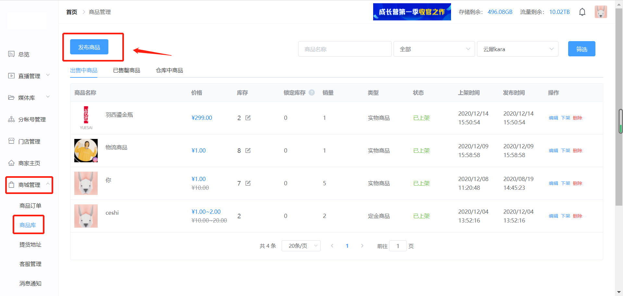Go to the next page arrow
623x296 pixels.
point(362,246)
